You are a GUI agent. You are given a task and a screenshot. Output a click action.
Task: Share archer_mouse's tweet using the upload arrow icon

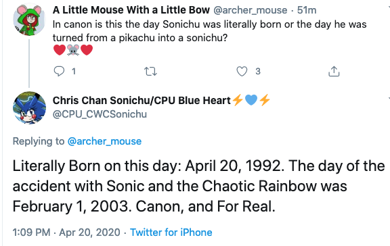coord(334,71)
